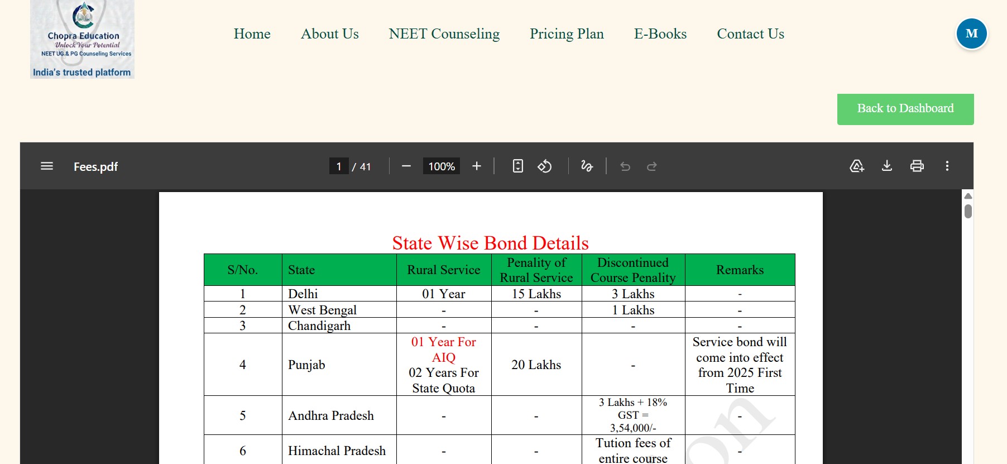Image resolution: width=1007 pixels, height=464 pixels.
Task: Click the State column header
Action: 339,270
